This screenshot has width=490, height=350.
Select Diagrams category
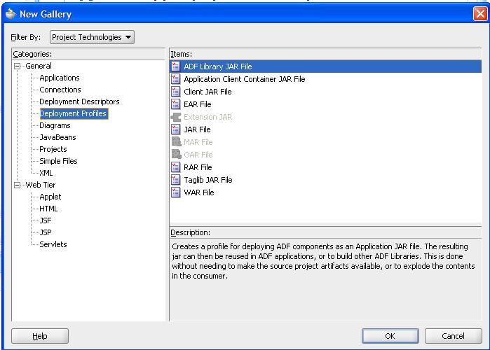pos(55,125)
